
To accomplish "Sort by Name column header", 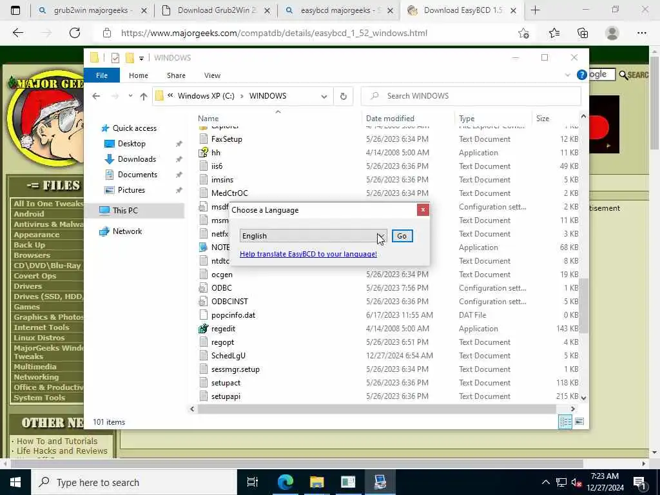I will (208, 119).
